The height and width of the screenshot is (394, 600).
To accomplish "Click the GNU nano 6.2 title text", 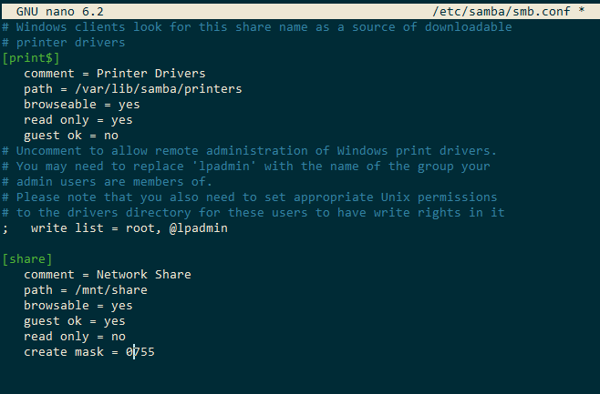I will [x=60, y=10].
